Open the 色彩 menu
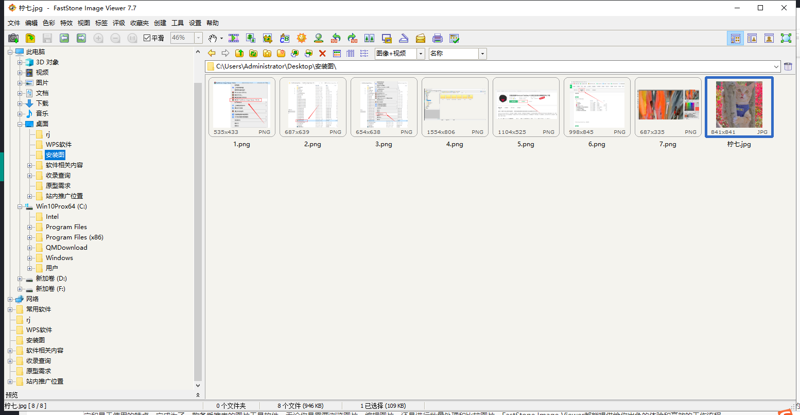Image resolution: width=800 pixels, height=415 pixels. click(48, 23)
